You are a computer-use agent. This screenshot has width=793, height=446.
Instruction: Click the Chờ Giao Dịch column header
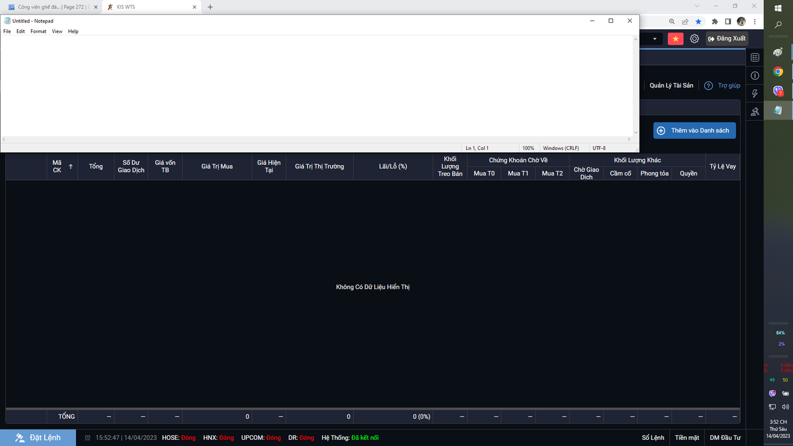587,173
